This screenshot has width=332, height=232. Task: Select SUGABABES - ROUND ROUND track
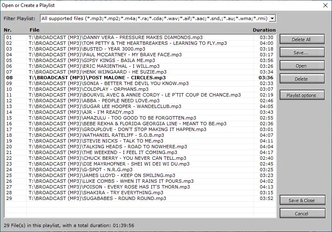[140, 198]
